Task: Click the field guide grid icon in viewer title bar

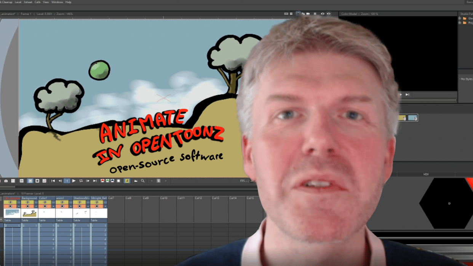Action: (291, 14)
